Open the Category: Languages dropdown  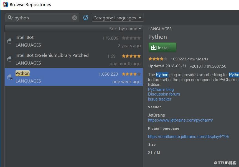point(118,18)
